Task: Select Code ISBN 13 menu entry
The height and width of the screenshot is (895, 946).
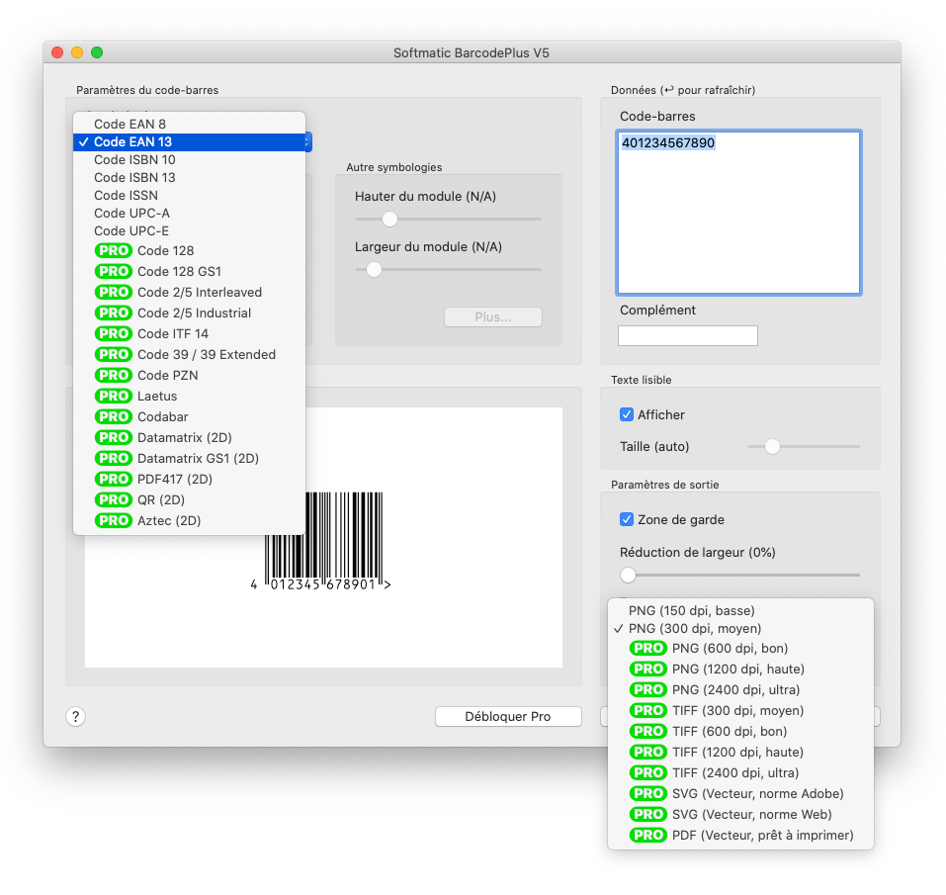Action: tap(134, 178)
